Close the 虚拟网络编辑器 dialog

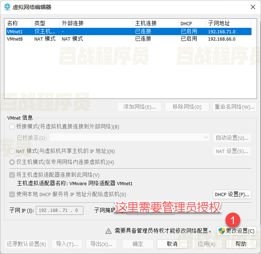(253, 7)
